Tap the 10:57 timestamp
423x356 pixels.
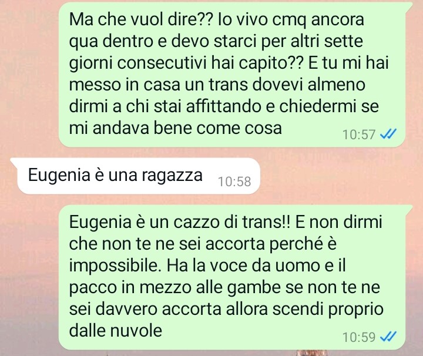pyautogui.click(x=359, y=135)
